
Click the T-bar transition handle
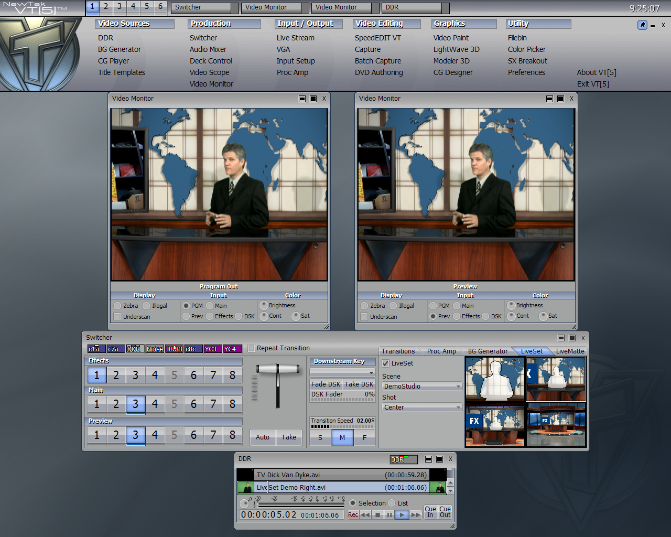pos(278,369)
